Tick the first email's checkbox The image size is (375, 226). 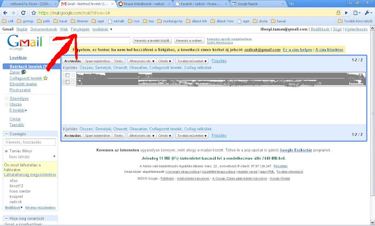[x=67, y=75]
